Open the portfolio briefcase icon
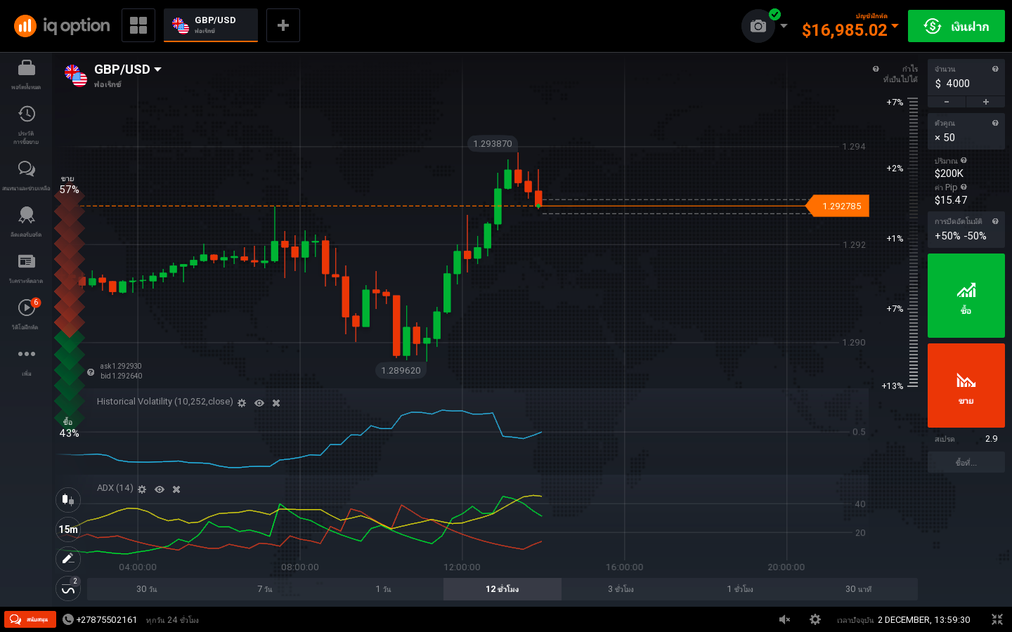Image resolution: width=1012 pixels, height=632 pixels. pyautogui.click(x=27, y=68)
